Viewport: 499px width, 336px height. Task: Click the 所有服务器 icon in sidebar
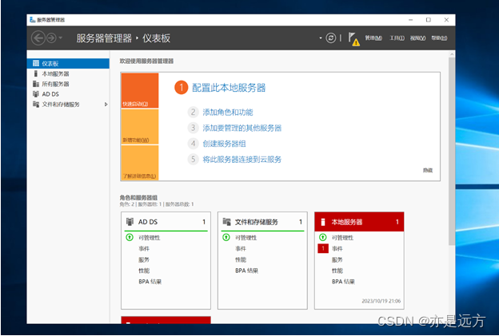(36, 84)
